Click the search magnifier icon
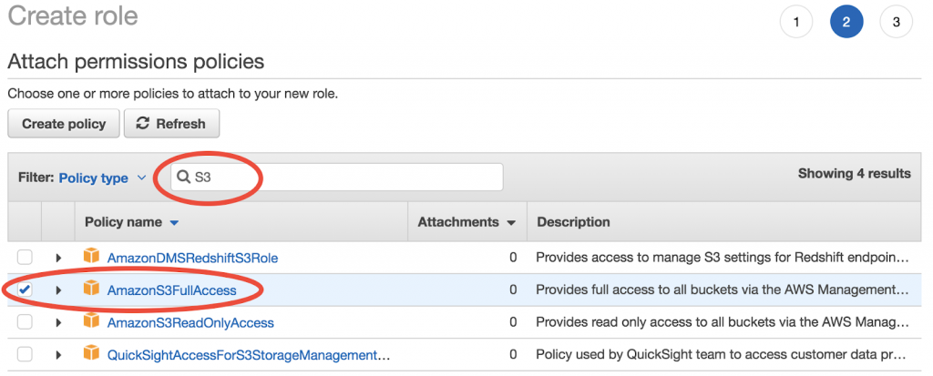 pos(184,177)
